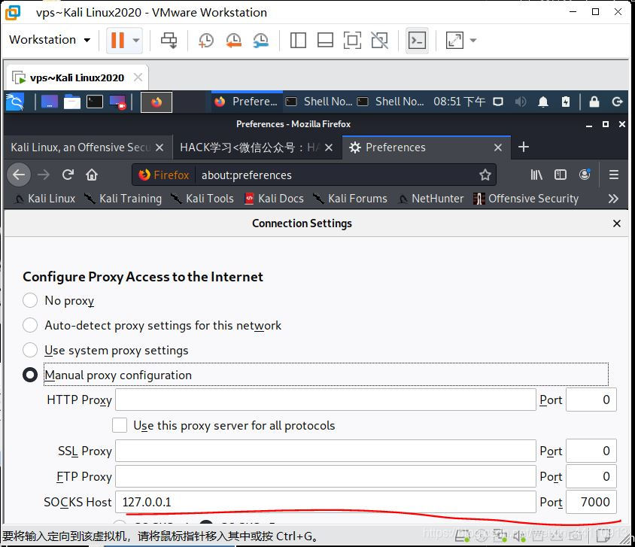Open the Kali applications menu
The height and width of the screenshot is (547, 635).
[15, 102]
